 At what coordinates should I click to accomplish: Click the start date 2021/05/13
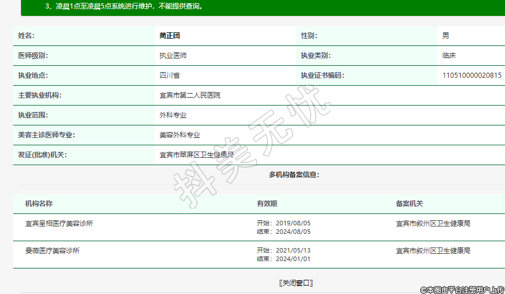[293, 250]
